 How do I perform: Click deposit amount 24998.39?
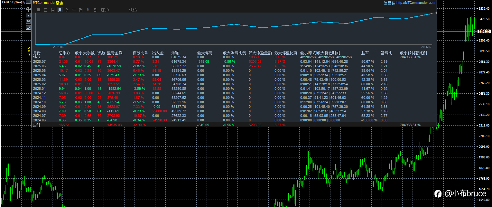tap(159, 120)
